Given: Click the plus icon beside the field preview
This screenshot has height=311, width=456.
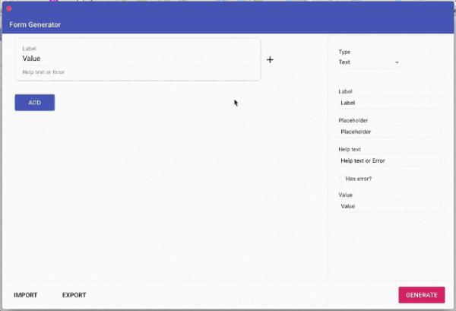Looking at the screenshot, I should tap(270, 60).
